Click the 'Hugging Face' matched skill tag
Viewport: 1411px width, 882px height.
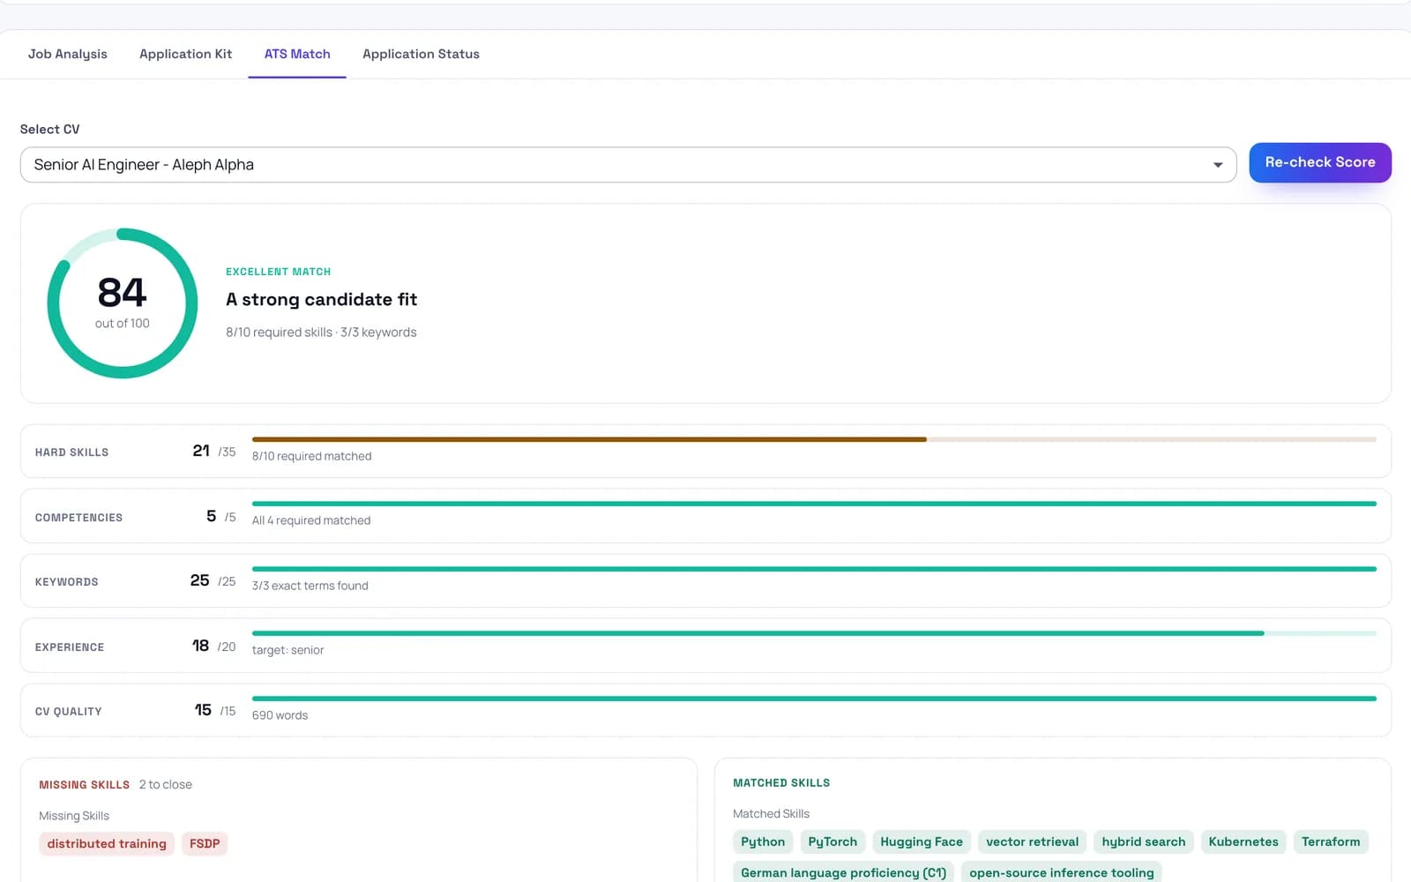(922, 842)
